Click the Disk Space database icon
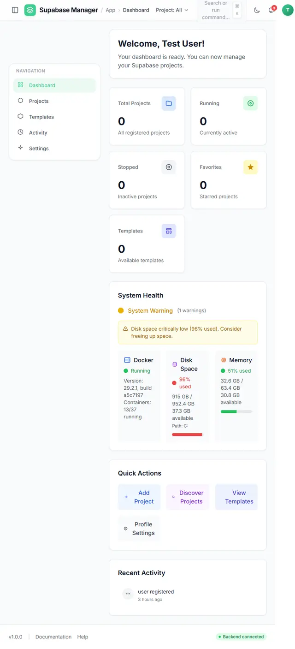 tap(175, 364)
